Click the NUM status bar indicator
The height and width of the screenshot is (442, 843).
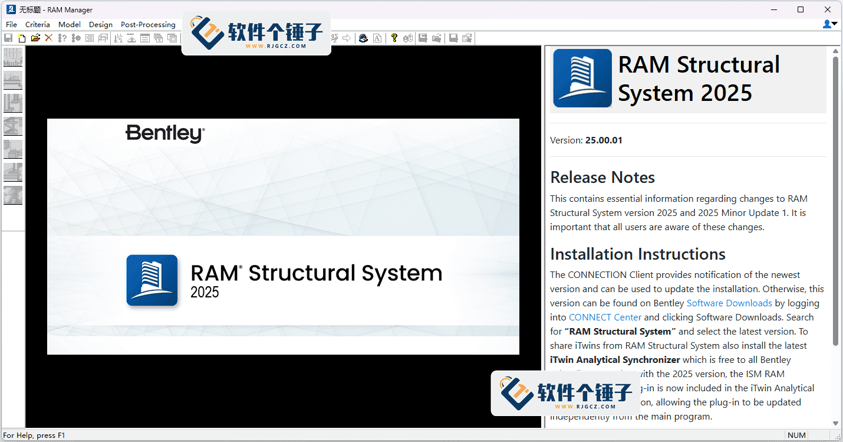(x=796, y=436)
